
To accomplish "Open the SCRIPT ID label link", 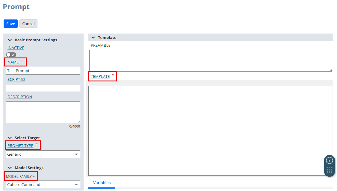I will click(16, 80).
